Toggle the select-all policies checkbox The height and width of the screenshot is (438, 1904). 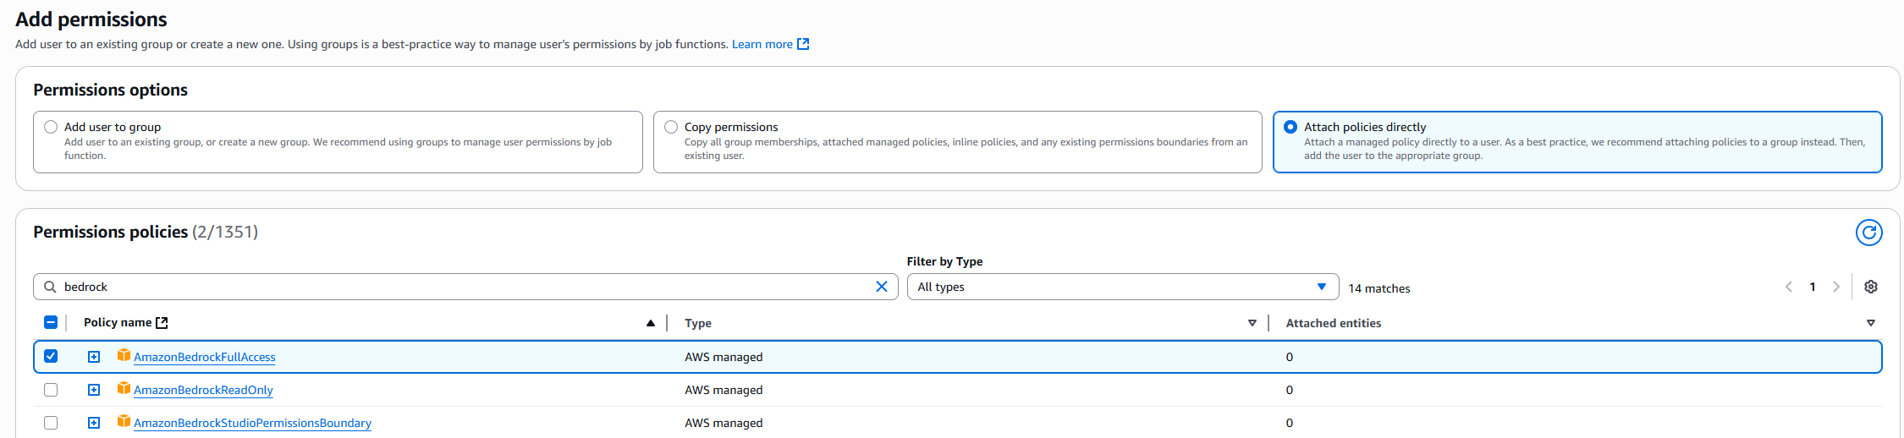(x=51, y=322)
